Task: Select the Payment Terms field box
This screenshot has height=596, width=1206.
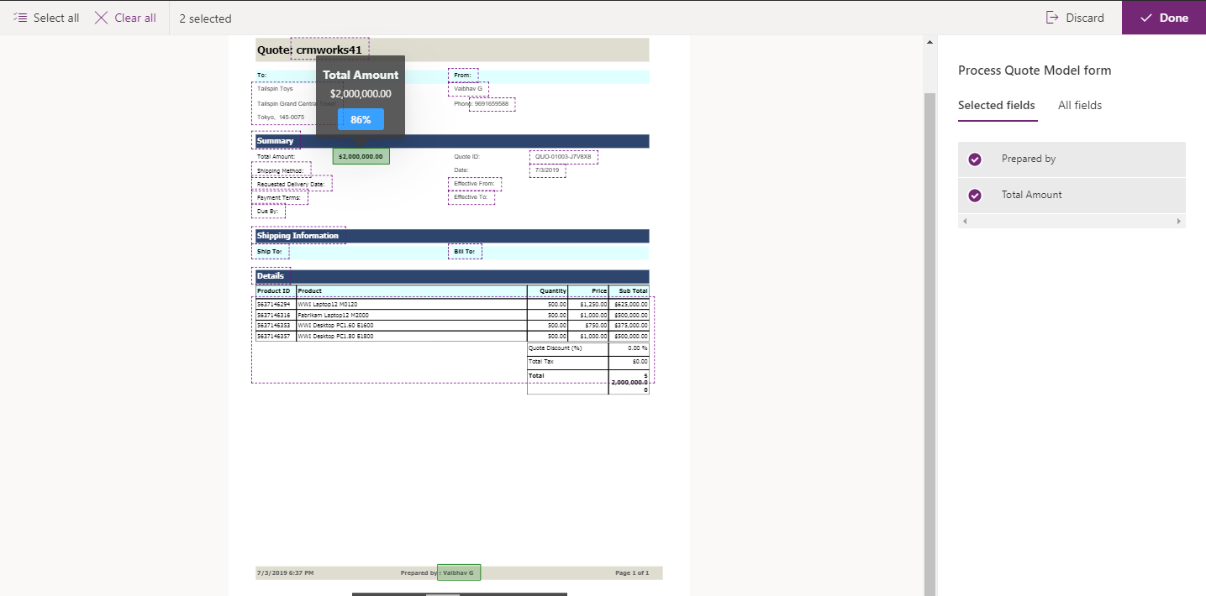Action: click(280, 197)
